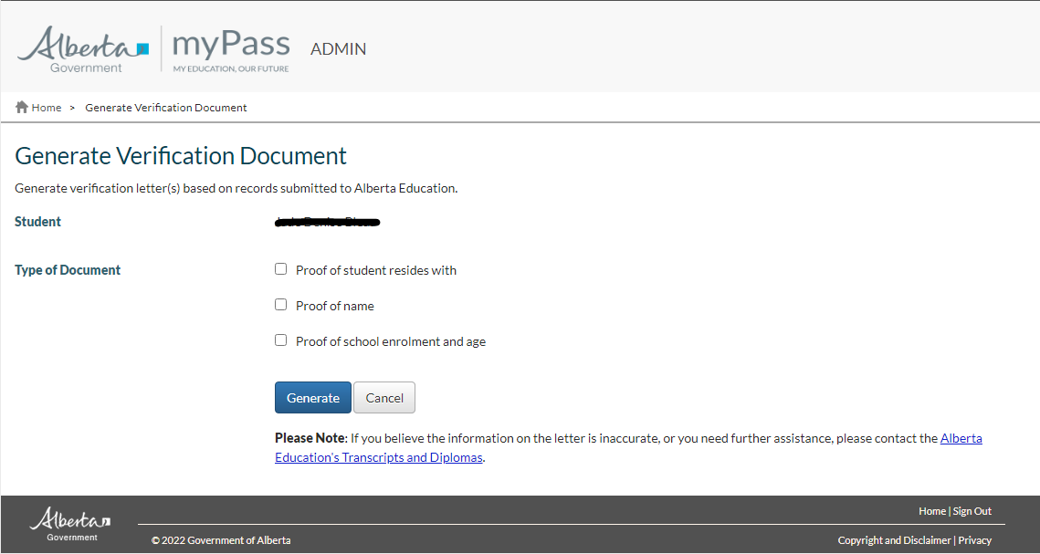Enable the 'Proof of name' checkbox

(280, 304)
